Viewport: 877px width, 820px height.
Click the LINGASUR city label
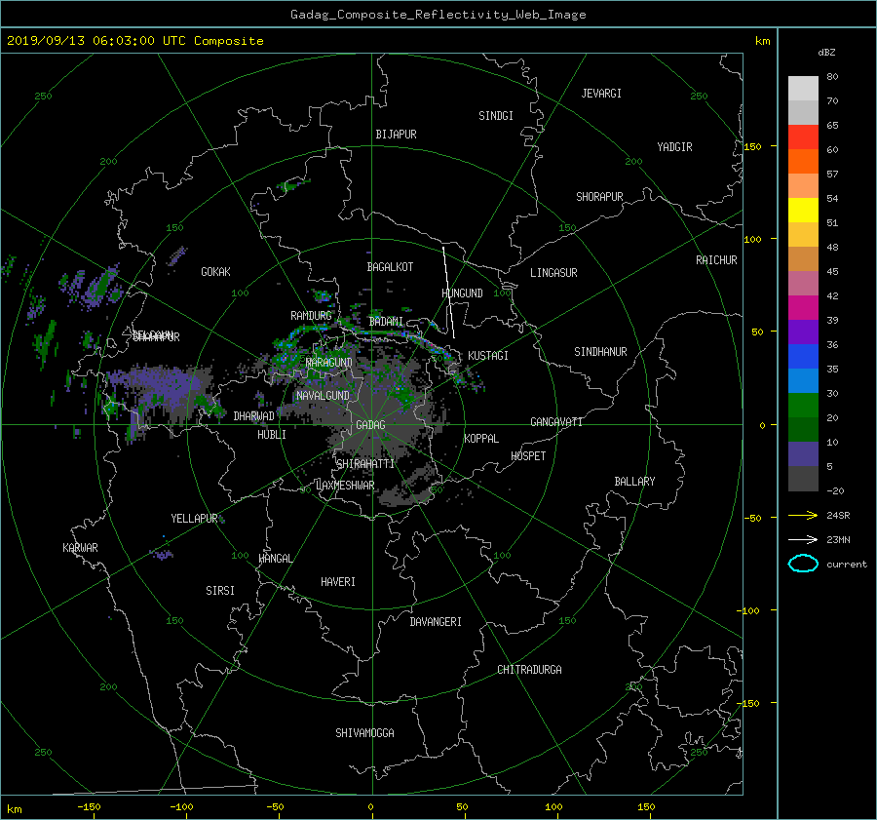(x=553, y=273)
